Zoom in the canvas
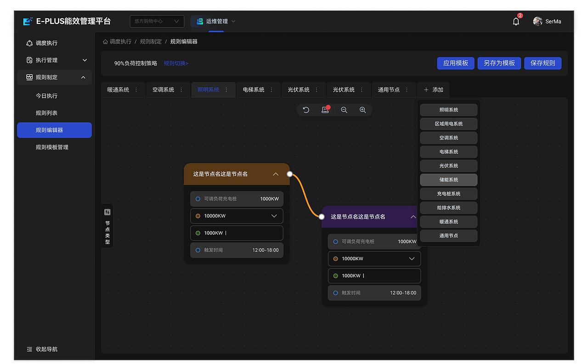 coord(363,110)
